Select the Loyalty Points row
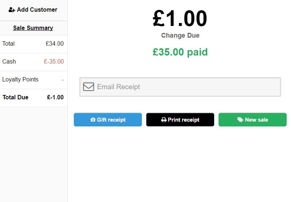291x202 pixels. [33, 80]
